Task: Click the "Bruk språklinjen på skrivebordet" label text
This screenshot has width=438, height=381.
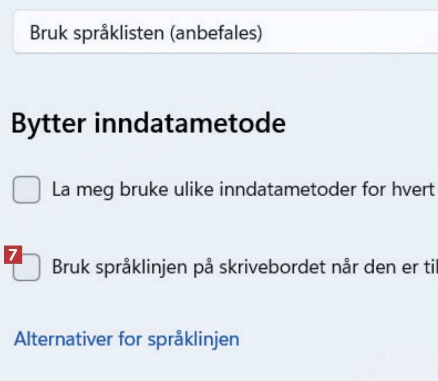Action: [244, 268]
